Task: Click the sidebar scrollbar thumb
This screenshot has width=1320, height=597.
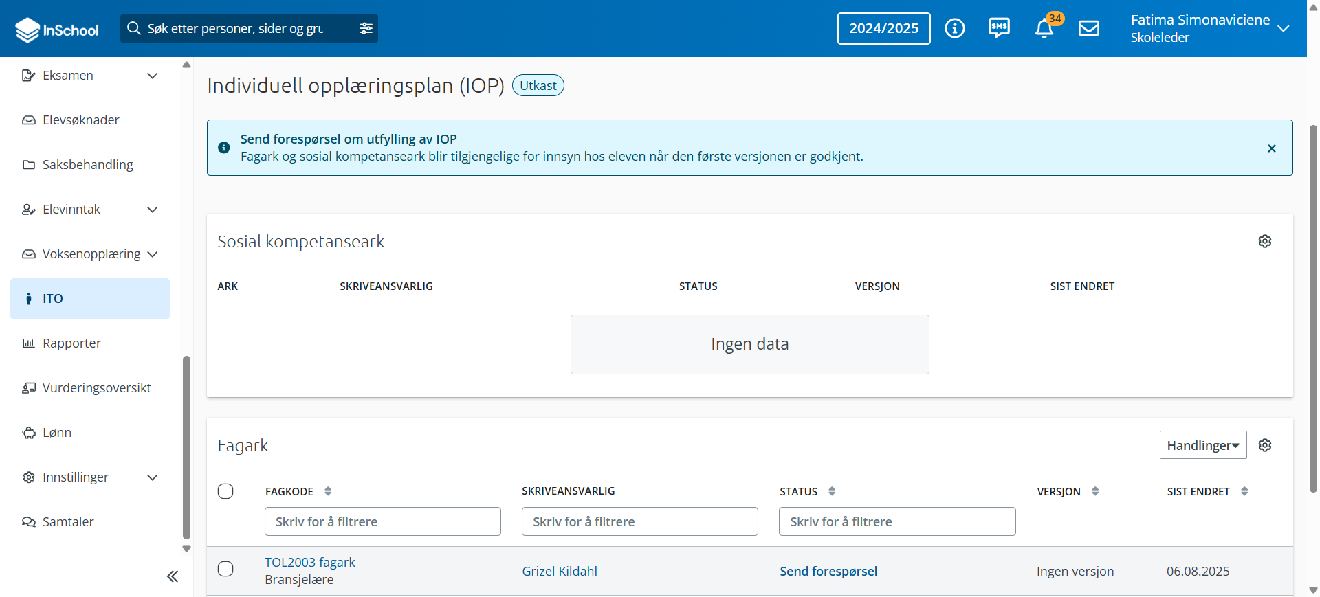Action: (186, 447)
